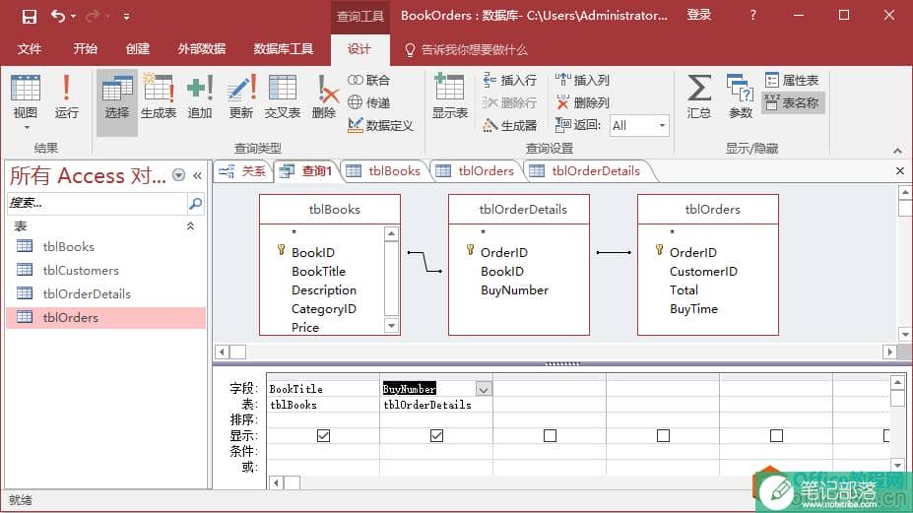Image resolution: width=913 pixels, height=513 pixels.
Task: Click 登录 sign in
Action: (x=698, y=15)
